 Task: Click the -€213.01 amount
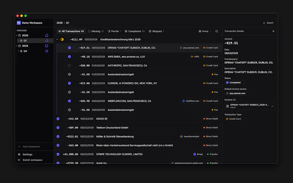(72, 137)
